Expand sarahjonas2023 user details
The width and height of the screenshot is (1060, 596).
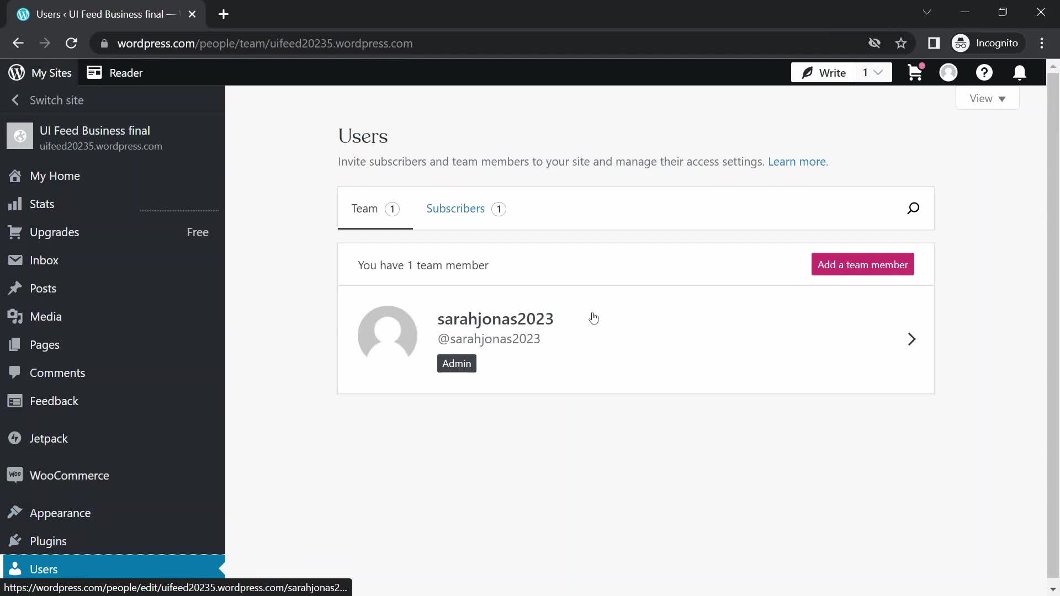[x=911, y=339]
